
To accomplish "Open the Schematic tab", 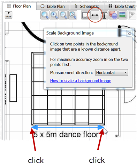I will [x=87, y=6].
